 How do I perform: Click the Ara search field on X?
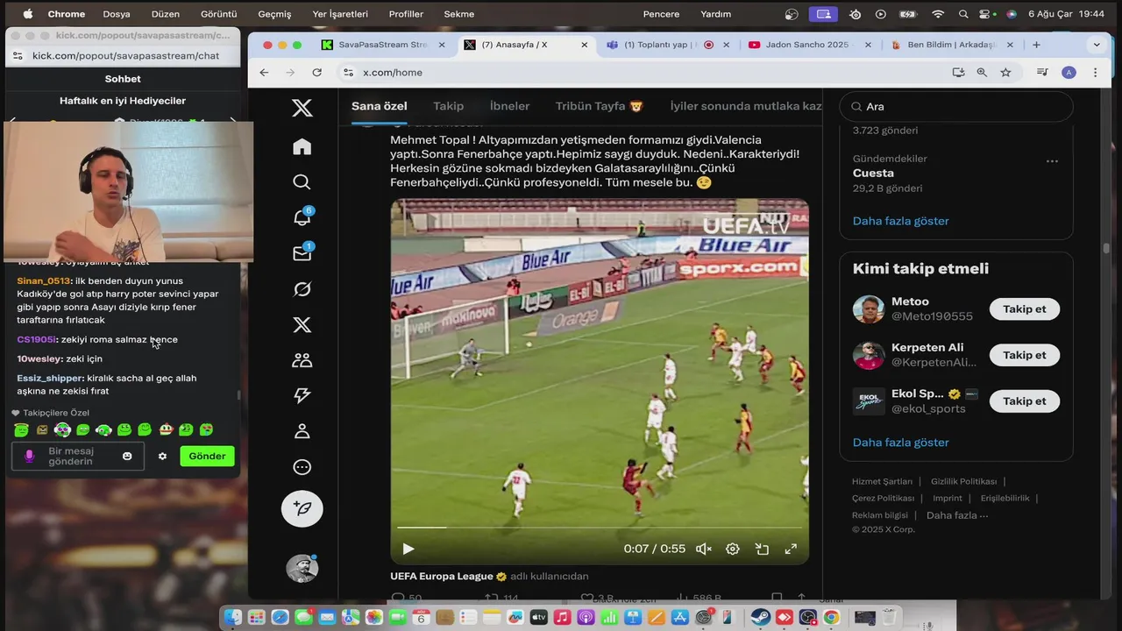point(956,106)
